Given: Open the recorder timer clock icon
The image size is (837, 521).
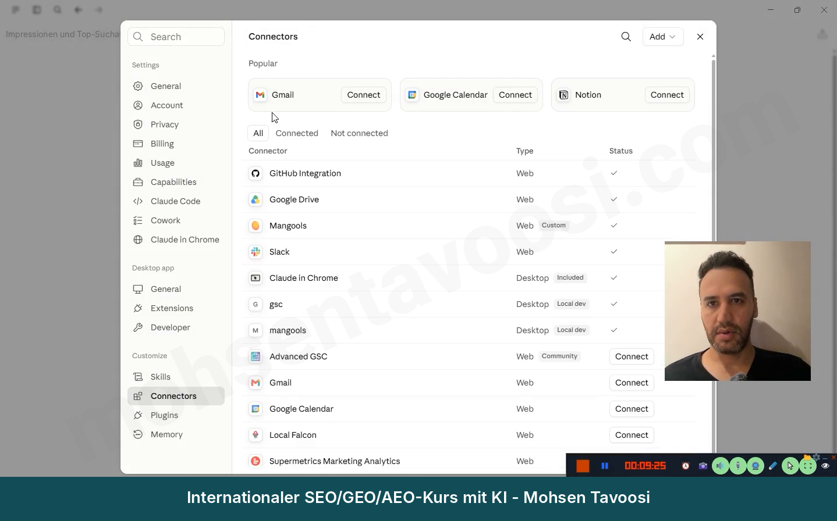Looking at the screenshot, I should [686, 466].
